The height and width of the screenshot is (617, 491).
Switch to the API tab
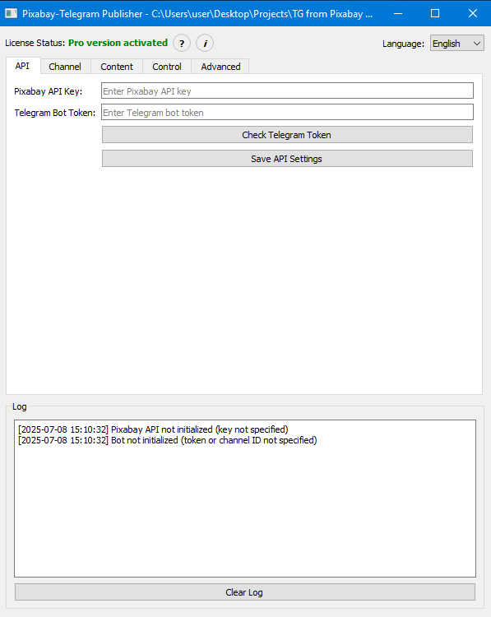22,66
